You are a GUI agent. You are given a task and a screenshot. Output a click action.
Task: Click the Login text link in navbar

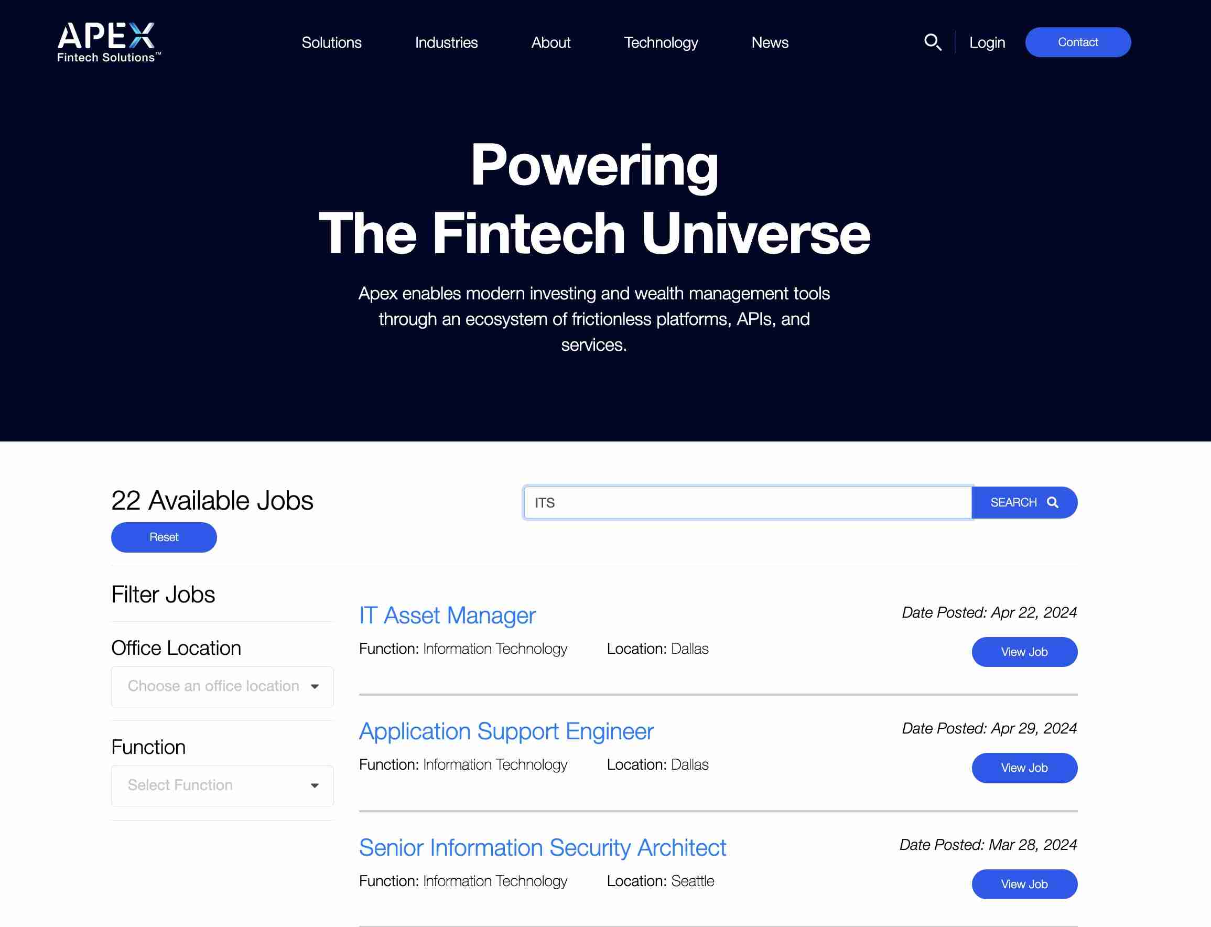click(x=987, y=42)
